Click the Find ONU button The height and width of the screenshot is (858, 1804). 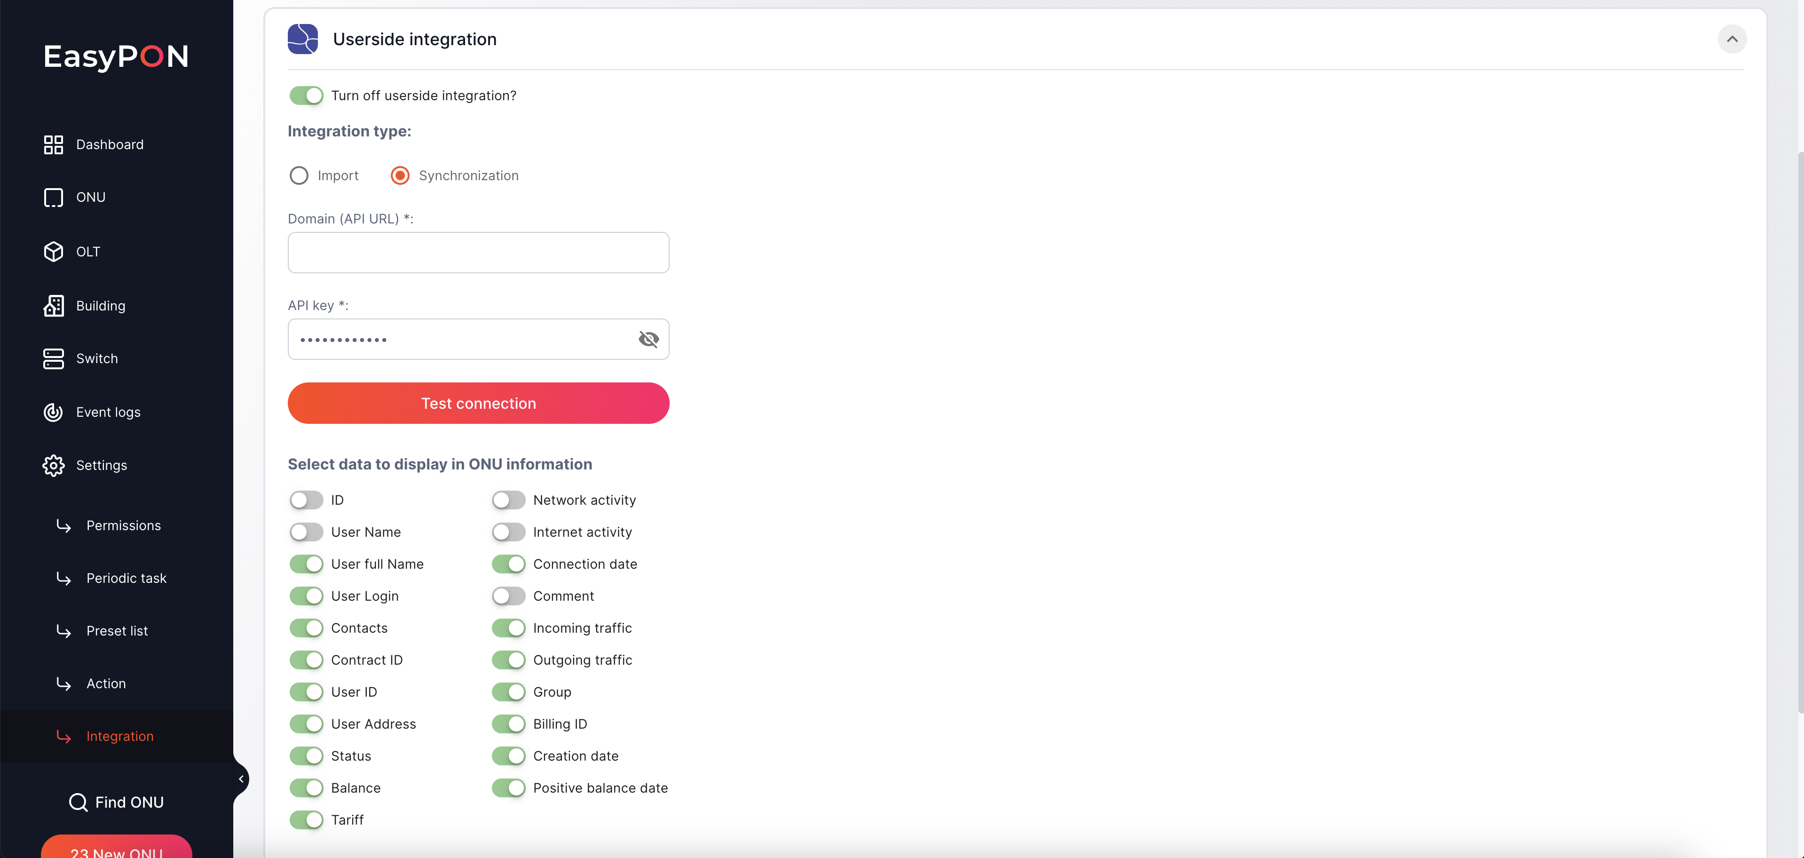click(x=117, y=802)
